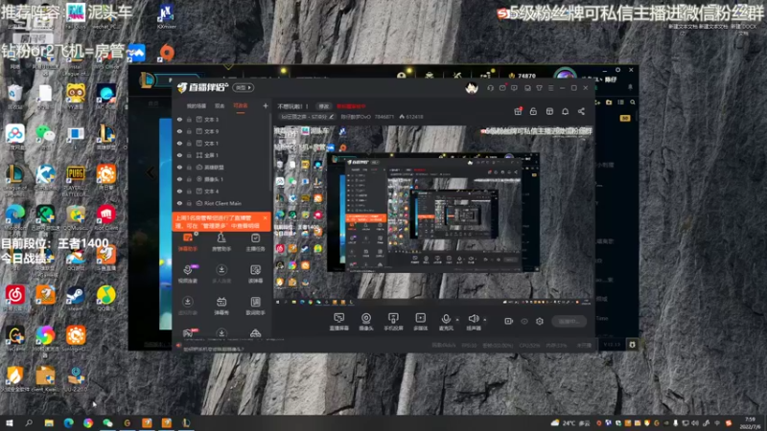Open File Explorer from taskbar

pos(49,422)
